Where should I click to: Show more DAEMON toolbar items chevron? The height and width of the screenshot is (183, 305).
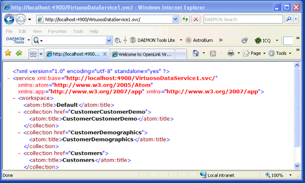coord(221,40)
